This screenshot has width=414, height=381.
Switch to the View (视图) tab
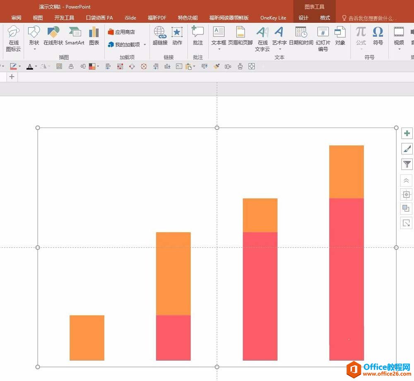(38, 18)
